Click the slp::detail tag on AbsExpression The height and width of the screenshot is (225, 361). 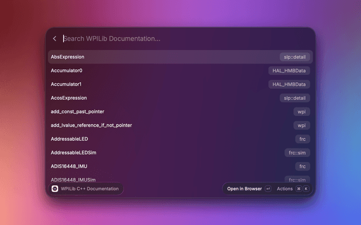[294, 57]
